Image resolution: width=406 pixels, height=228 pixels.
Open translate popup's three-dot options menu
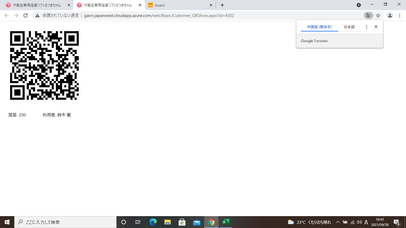pyautogui.click(x=366, y=27)
